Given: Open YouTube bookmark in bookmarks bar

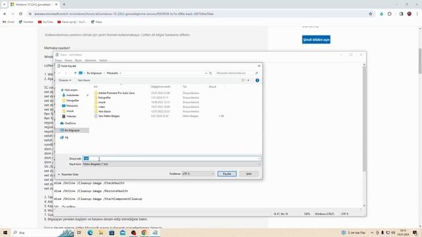Looking at the screenshot, I should click(x=45, y=22).
